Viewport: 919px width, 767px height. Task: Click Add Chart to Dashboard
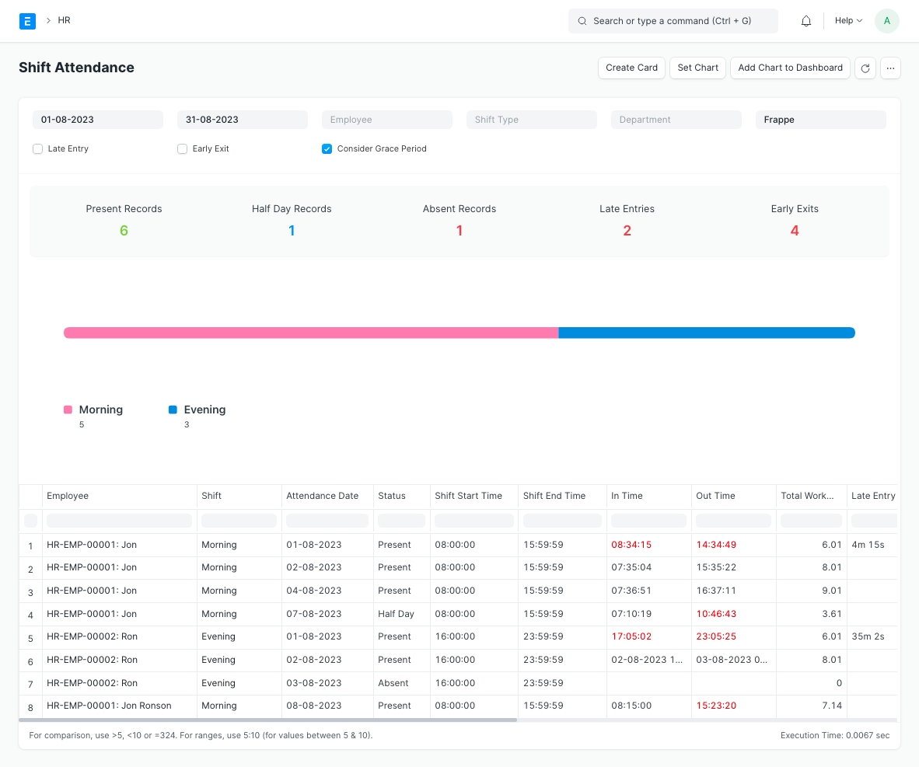(790, 68)
